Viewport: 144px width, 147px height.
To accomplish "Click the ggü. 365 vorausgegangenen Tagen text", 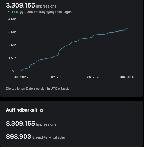I will pyautogui.click(x=46, y=12).
